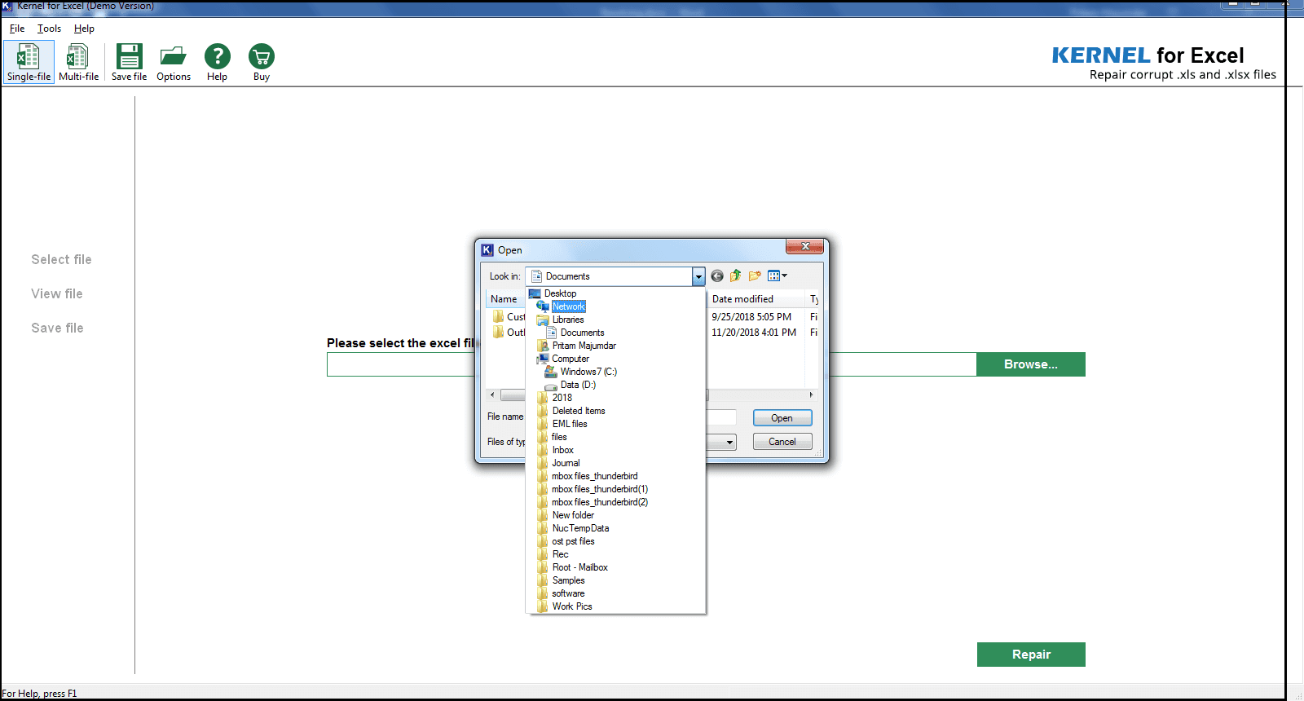Pick the files folder
This screenshot has width=1304, height=701.
[559, 437]
